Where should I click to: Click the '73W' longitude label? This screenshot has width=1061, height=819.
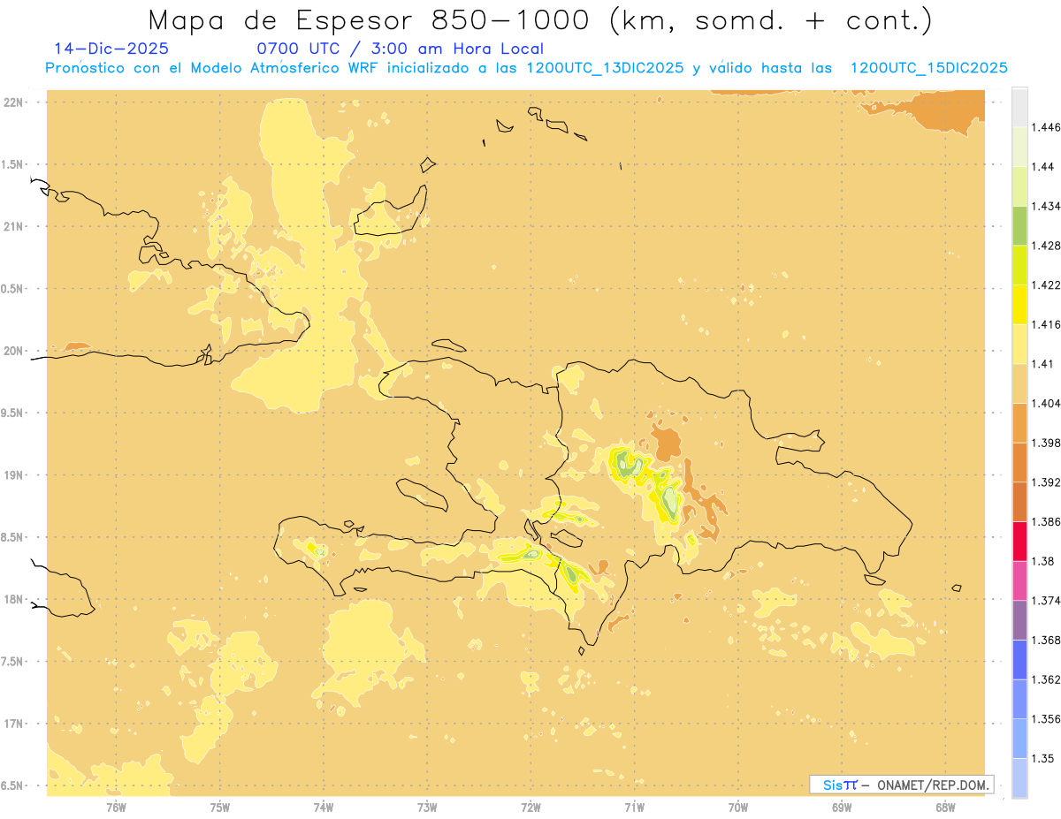tap(427, 807)
